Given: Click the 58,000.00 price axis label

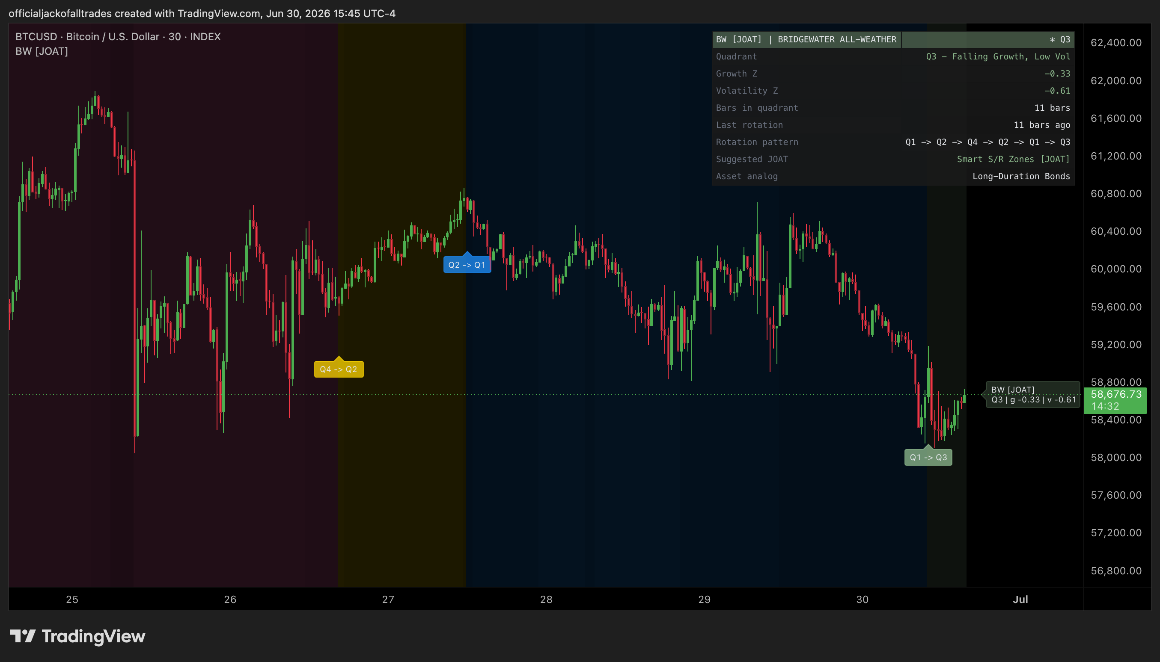Looking at the screenshot, I should 1116,458.
